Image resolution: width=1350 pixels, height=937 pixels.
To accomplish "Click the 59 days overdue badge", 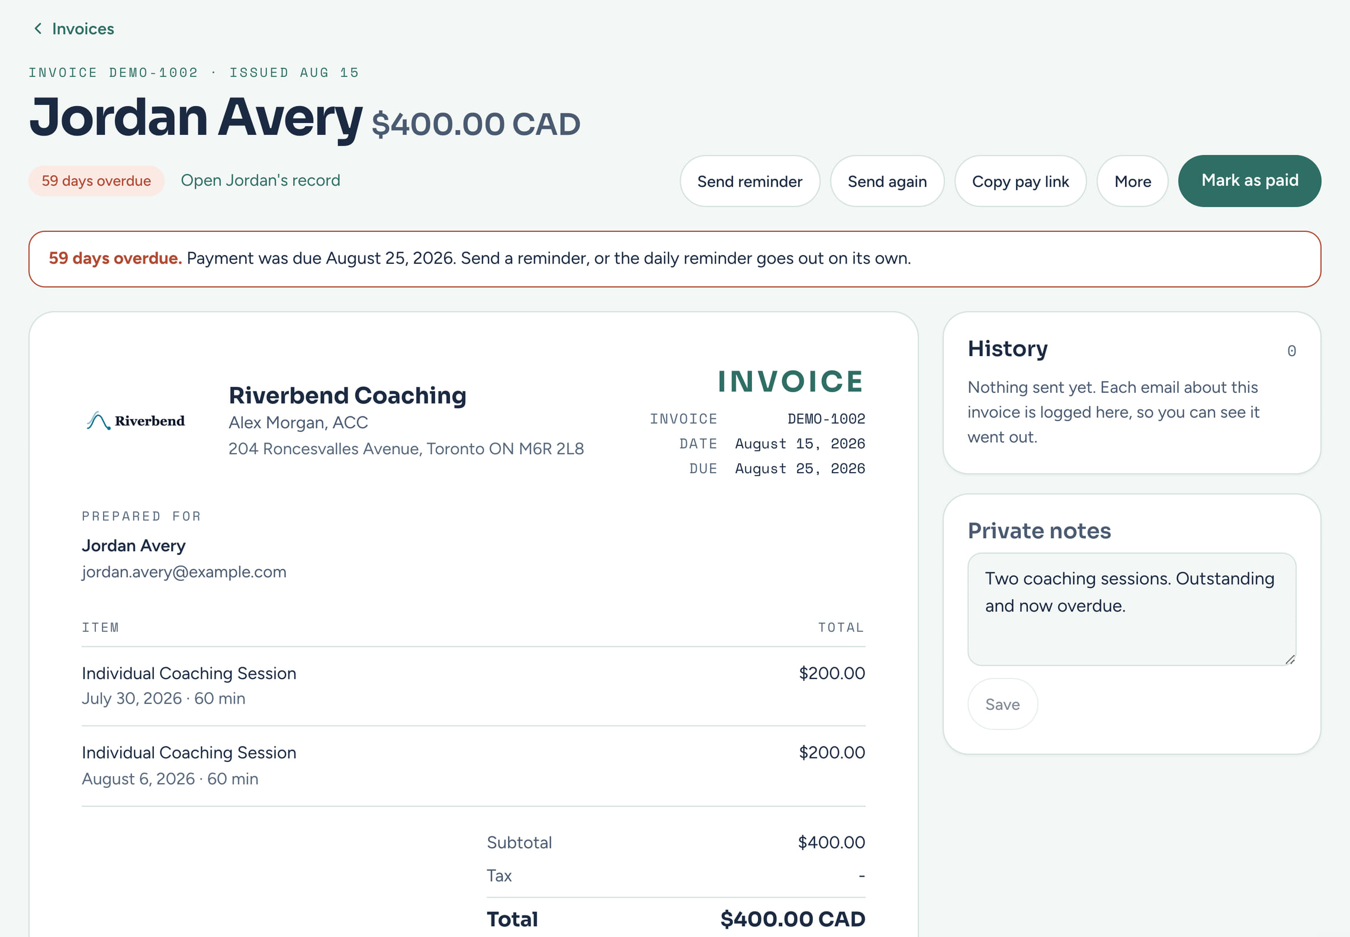I will pyautogui.click(x=97, y=181).
